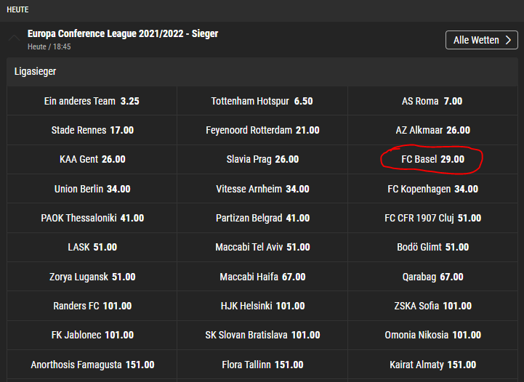
Task: Choose Kairat Almaty at 151.00
Action: click(432, 365)
